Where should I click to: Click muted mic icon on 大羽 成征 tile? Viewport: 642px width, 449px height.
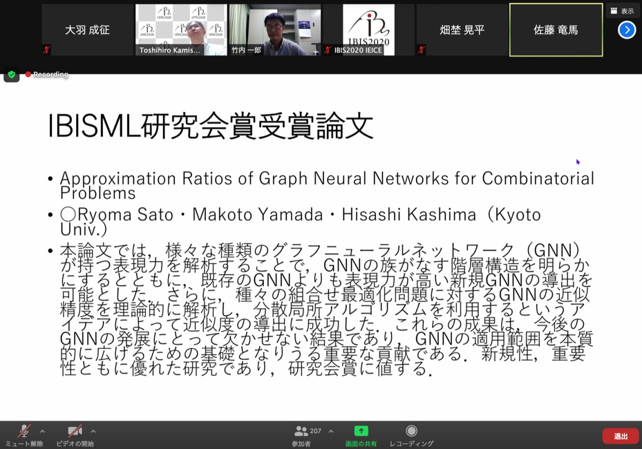47,50
